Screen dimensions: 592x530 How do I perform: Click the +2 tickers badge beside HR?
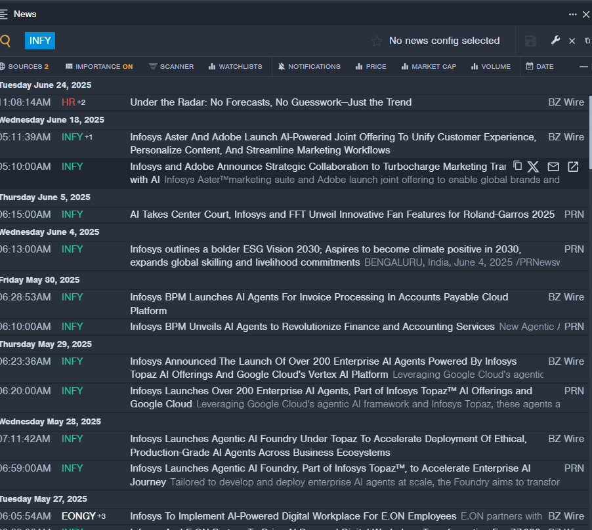pyautogui.click(x=81, y=102)
